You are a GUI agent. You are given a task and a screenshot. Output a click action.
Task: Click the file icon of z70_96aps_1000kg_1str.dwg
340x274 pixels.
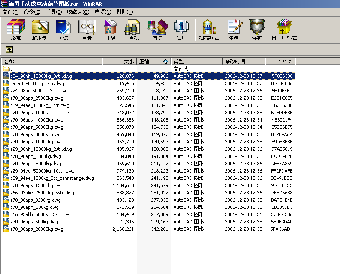[x=6, y=113]
